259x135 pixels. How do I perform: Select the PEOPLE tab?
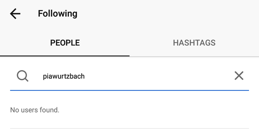[x=65, y=43]
